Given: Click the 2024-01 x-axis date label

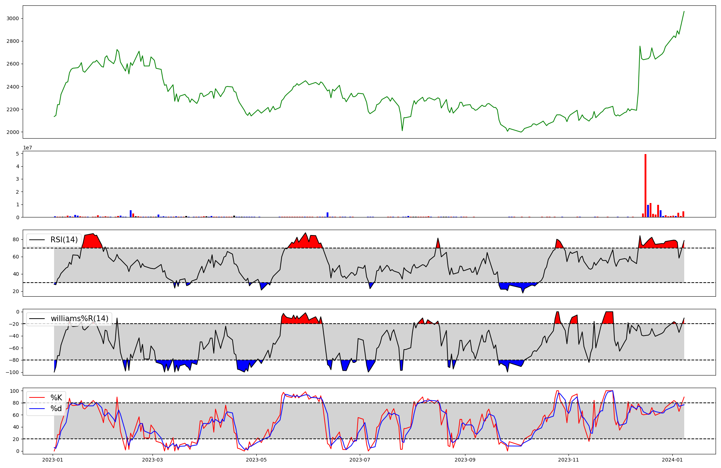Looking at the screenshot, I should (672, 460).
